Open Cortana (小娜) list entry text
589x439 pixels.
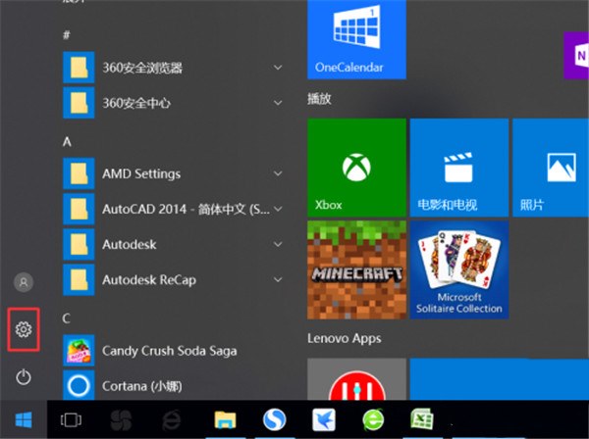[x=142, y=386]
